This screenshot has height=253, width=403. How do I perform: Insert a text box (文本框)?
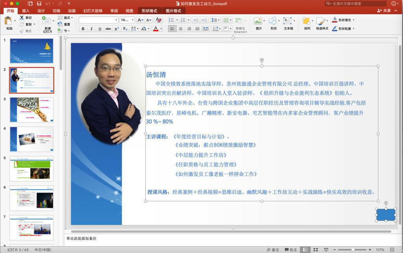click(x=287, y=21)
